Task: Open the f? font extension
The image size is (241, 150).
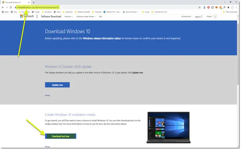Action: coord(225,7)
